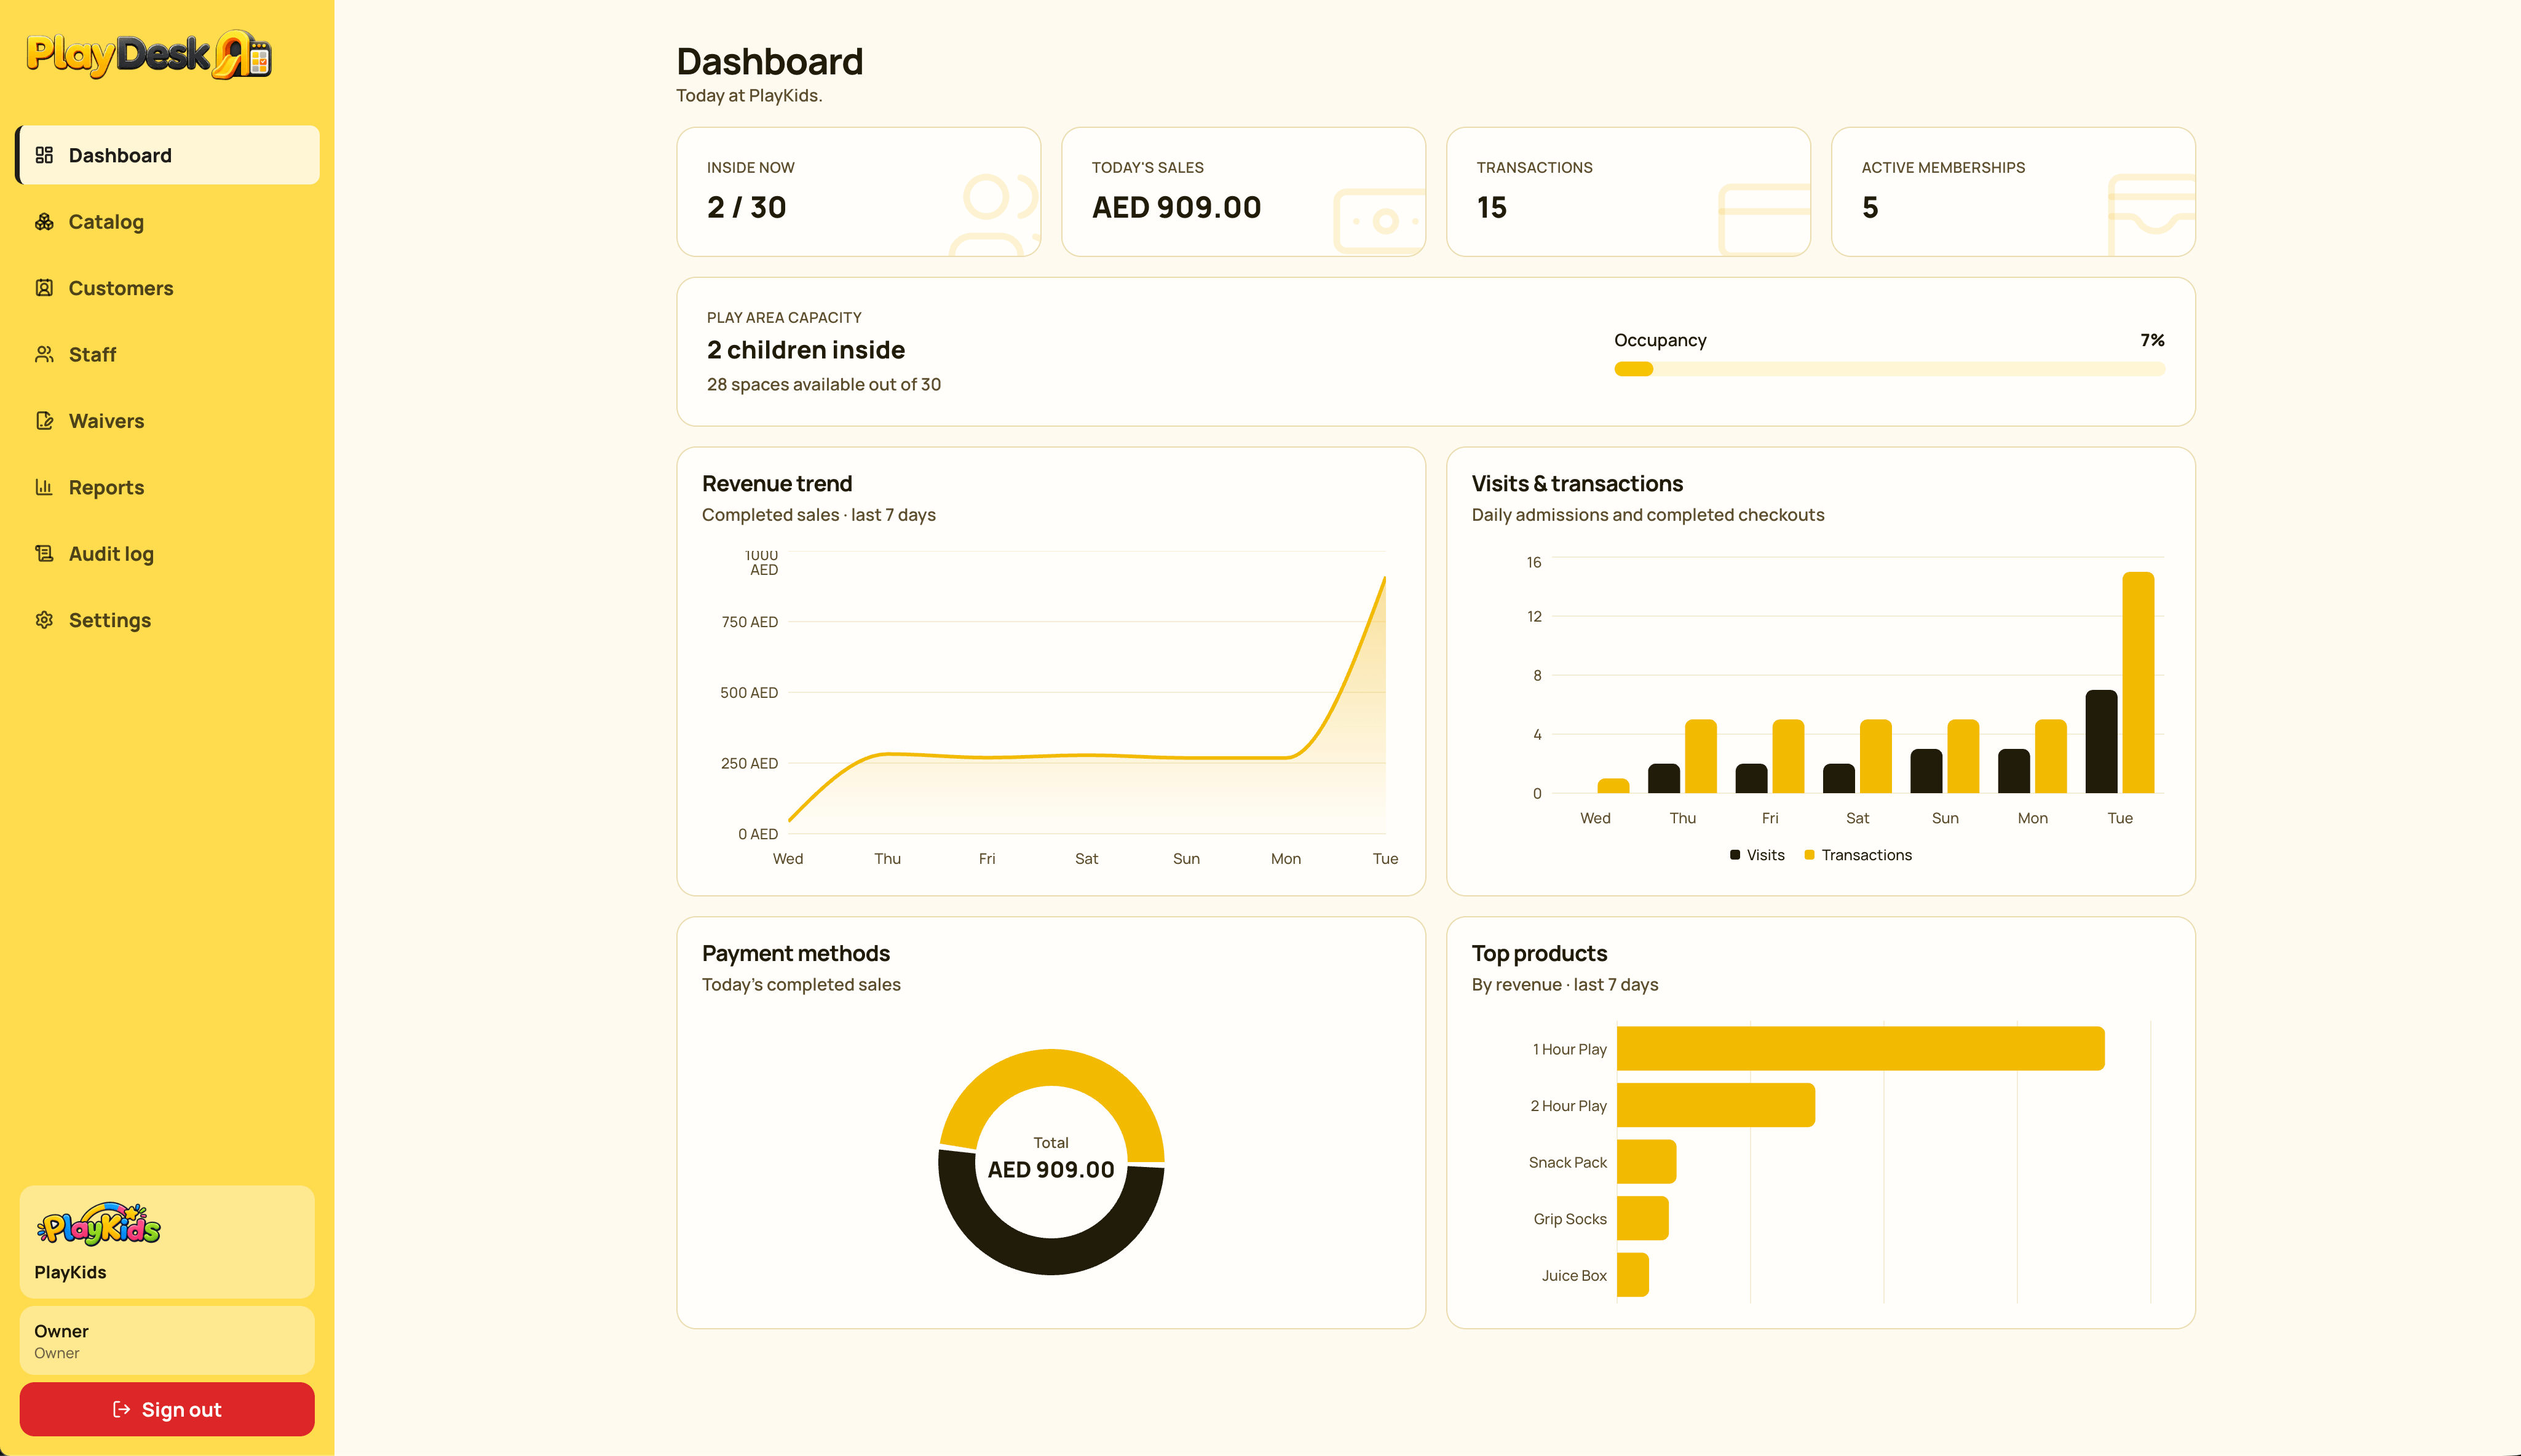Click the 7% occupancy value
Screen dimensions: 2521x1456
[x=2152, y=340]
